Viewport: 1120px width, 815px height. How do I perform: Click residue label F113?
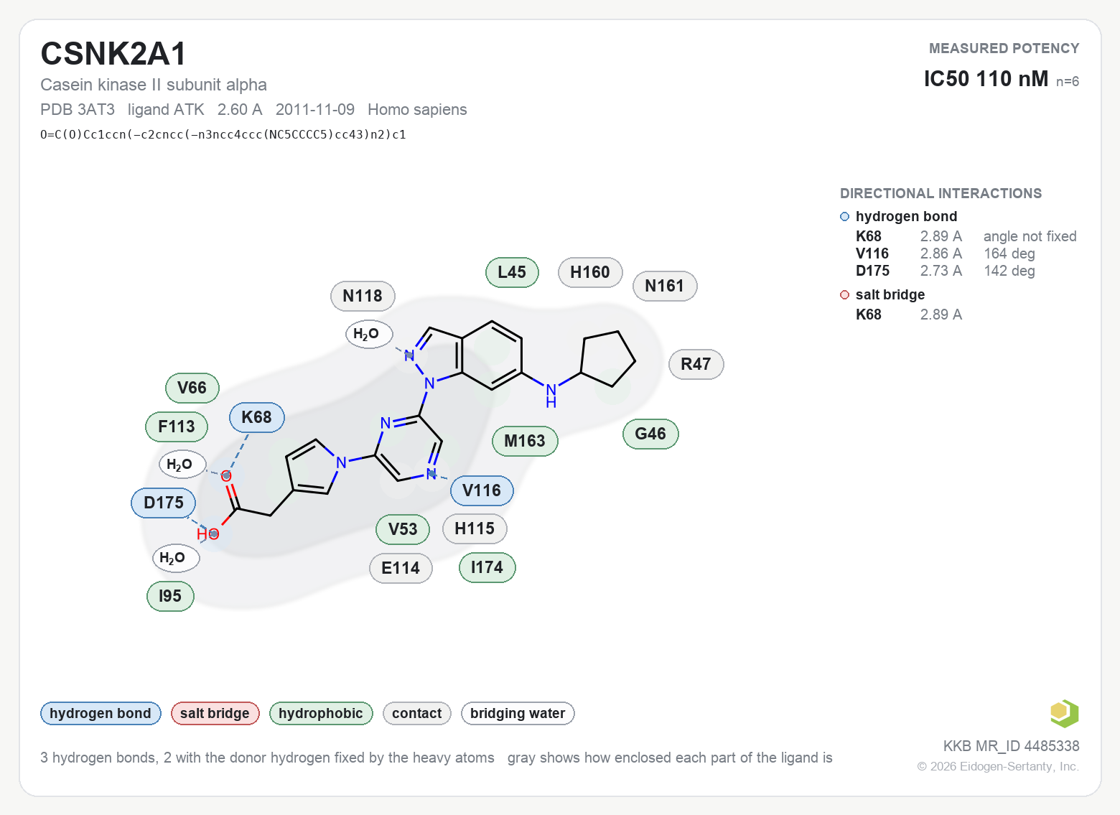pos(177,427)
